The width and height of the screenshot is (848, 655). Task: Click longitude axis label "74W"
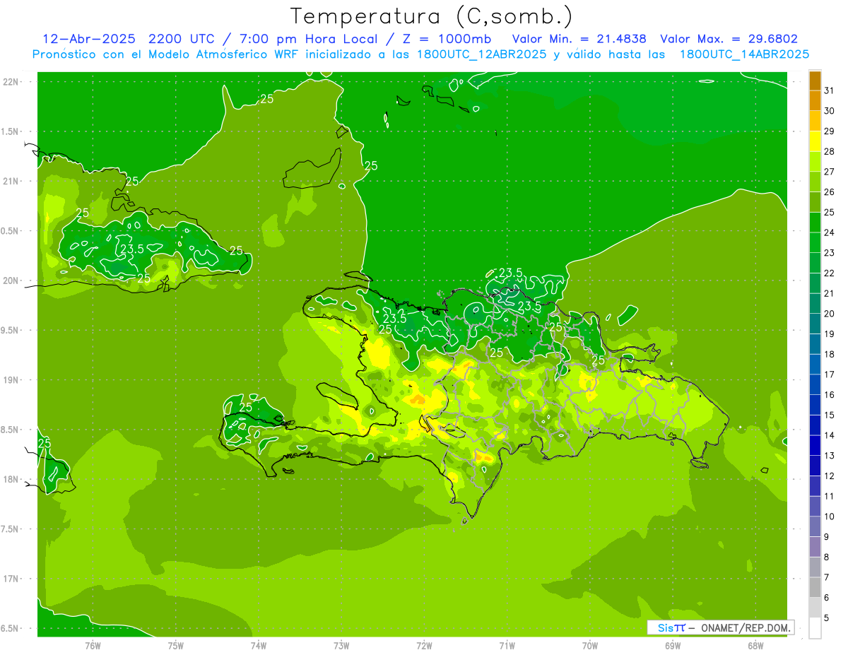[258, 646]
